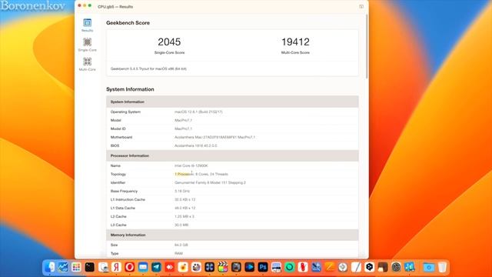Open the brown box app in dock

click(x=383, y=267)
